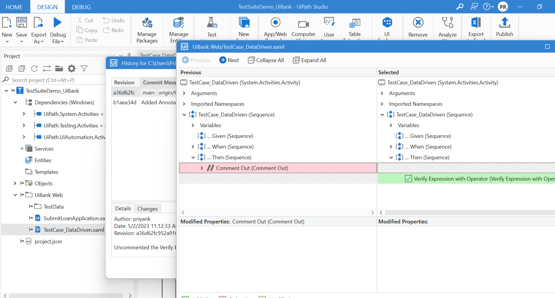The width and height of the screenshot is (555, 298).
Task: Switch to the HOME tab
Action: click(x=14, y=7)
